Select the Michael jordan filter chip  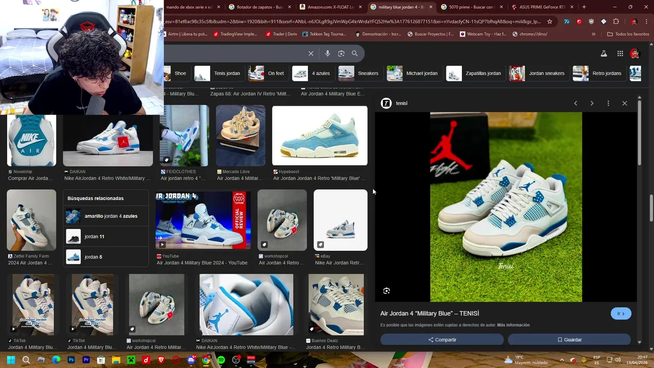click(x=413, y=73)
